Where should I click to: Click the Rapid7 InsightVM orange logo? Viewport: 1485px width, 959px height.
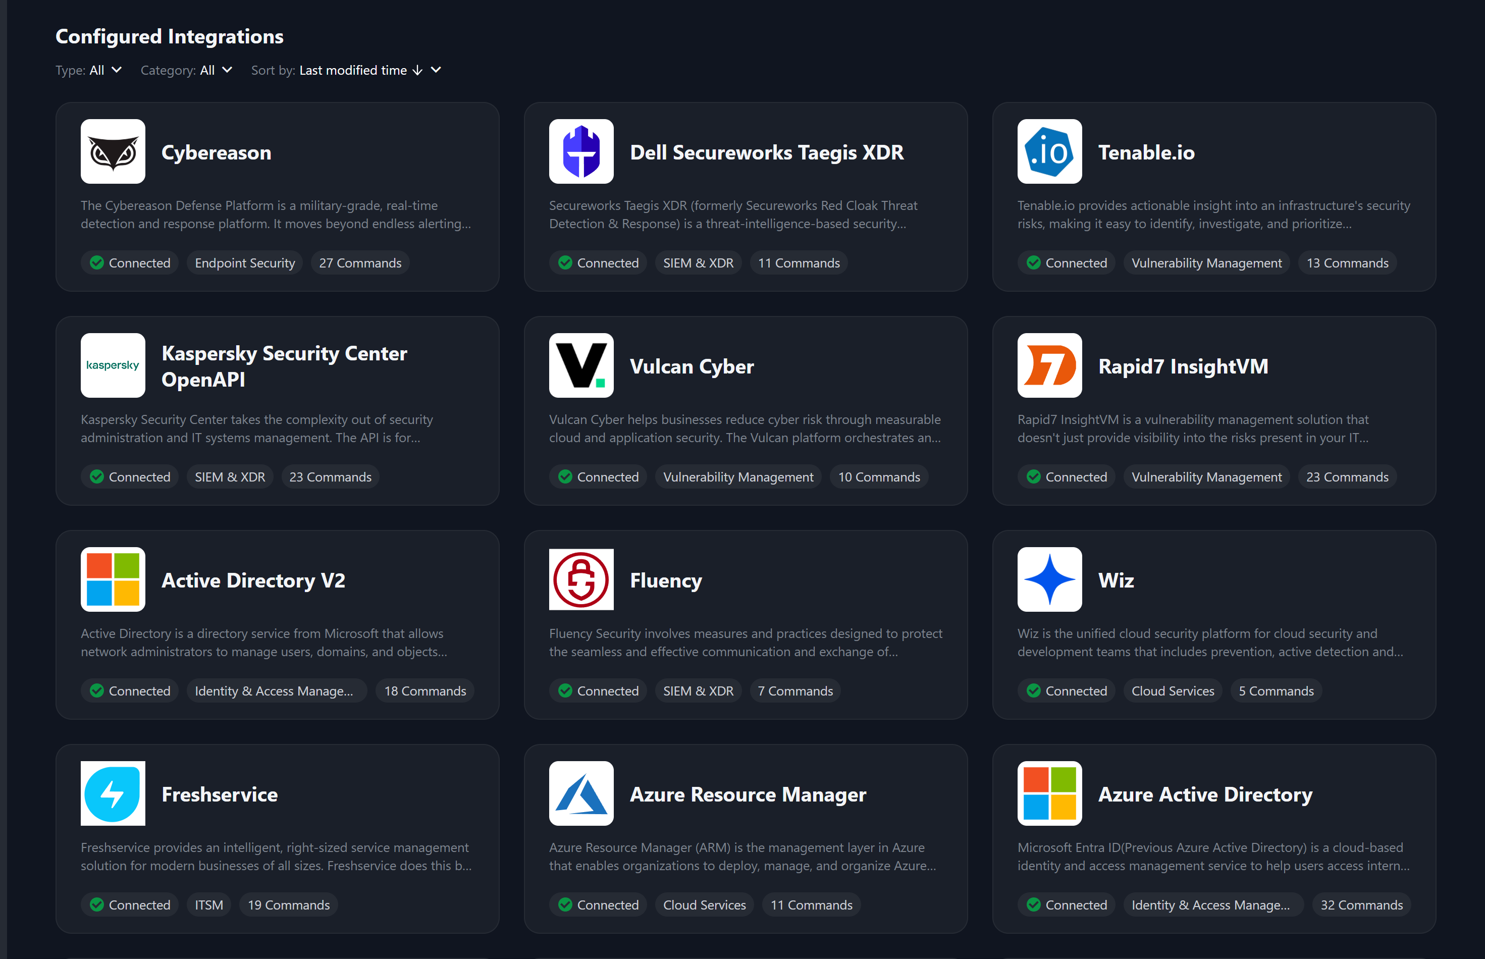point(1049,365)
